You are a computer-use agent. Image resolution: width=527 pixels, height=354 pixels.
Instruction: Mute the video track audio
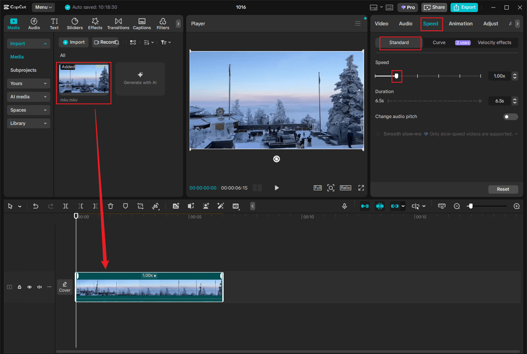pyautogui.click(x=39, y=287)
